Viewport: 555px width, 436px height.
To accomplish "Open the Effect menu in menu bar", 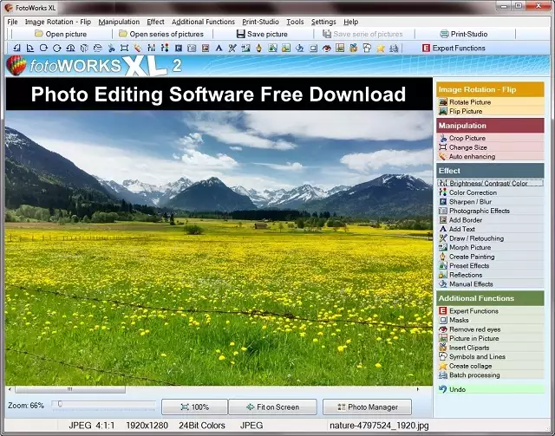I will (155, 21).
